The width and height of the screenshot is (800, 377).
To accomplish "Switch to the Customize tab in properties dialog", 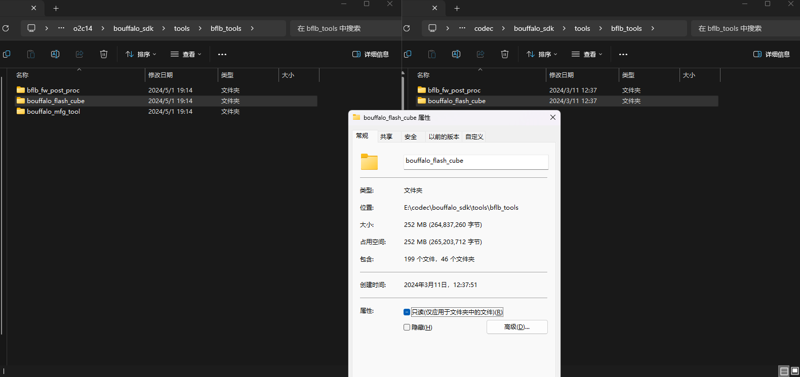I will [x=474, y=136].
